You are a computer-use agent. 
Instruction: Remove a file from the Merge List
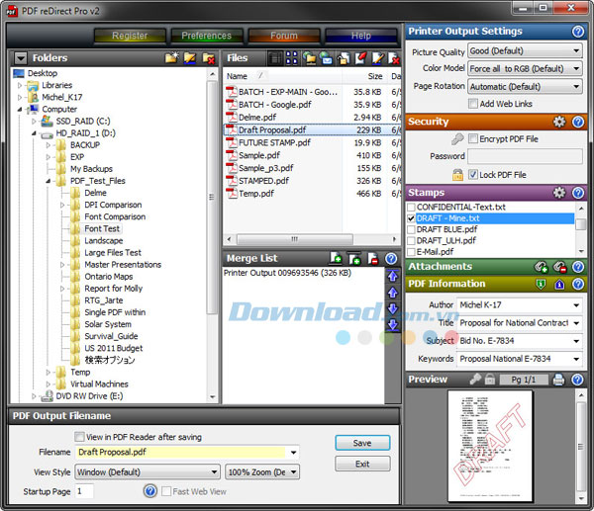pos(373,258)
